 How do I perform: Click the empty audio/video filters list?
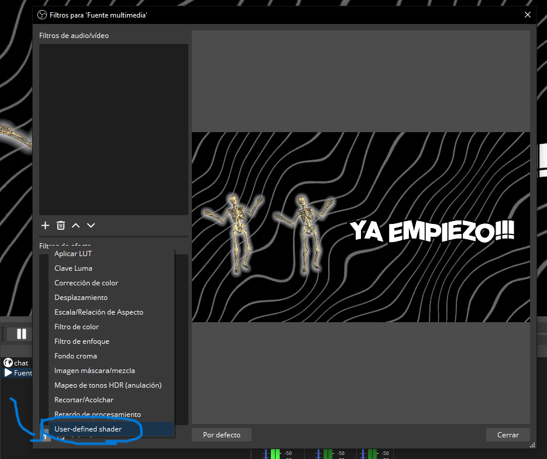point(113,129)
